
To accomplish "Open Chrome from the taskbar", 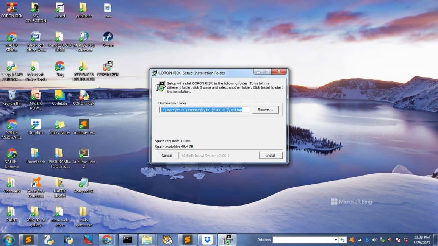I will click(107, 240).
